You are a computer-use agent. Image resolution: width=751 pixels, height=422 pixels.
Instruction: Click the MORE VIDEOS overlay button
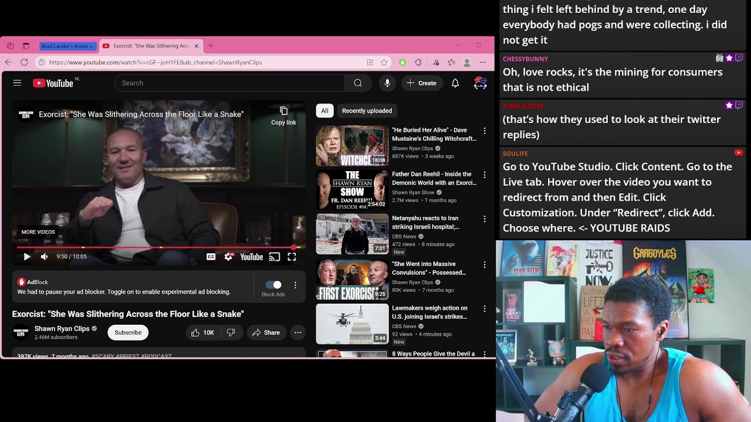(38, 232)
